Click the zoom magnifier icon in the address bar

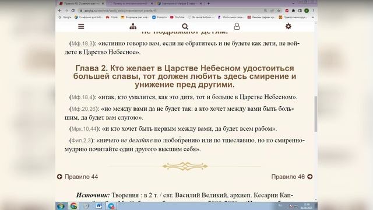tap(265, 10)
